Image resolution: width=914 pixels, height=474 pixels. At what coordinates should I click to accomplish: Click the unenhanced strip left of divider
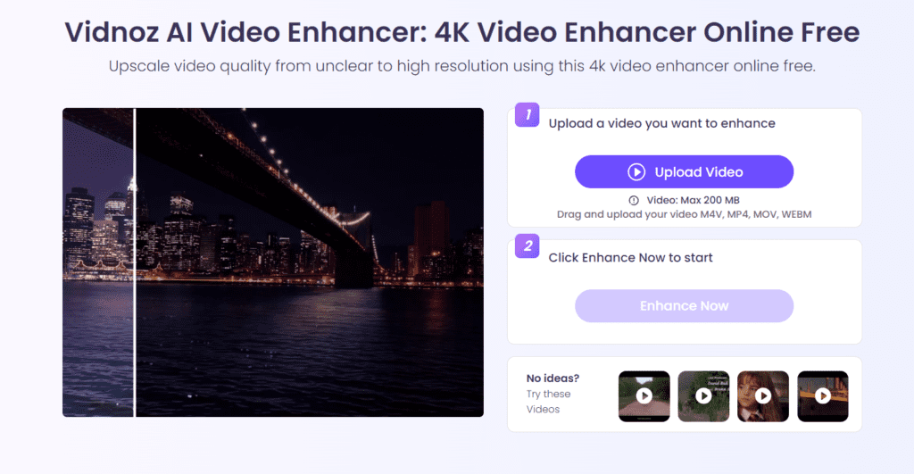(x=98, y=262)
